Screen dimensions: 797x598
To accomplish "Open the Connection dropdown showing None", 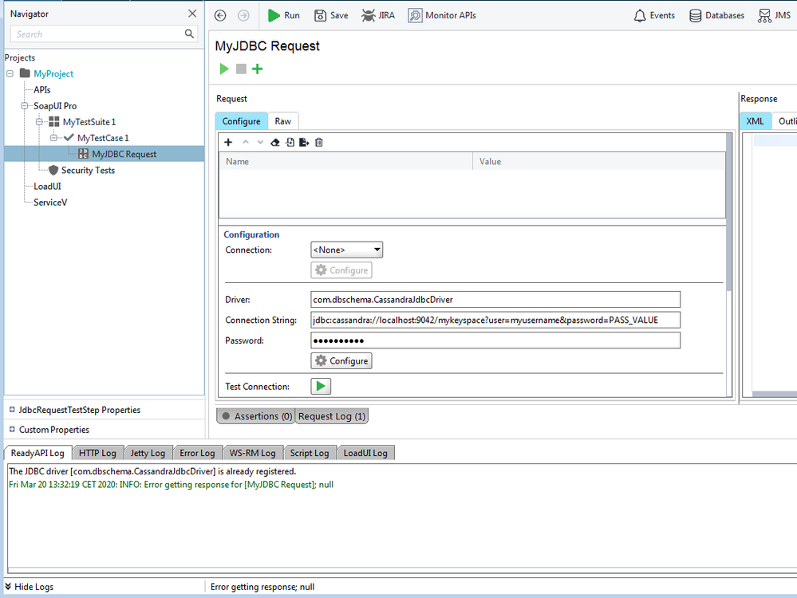I will click(346, 250).
